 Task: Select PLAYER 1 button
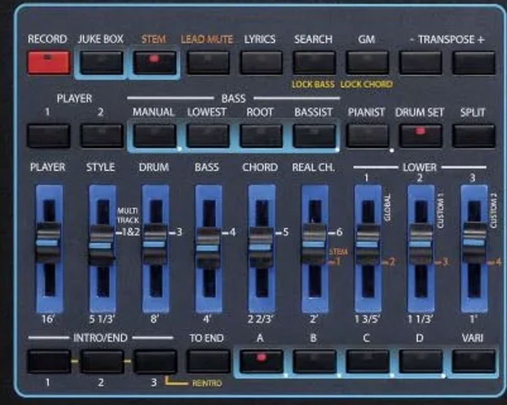[x=49, y=136]
